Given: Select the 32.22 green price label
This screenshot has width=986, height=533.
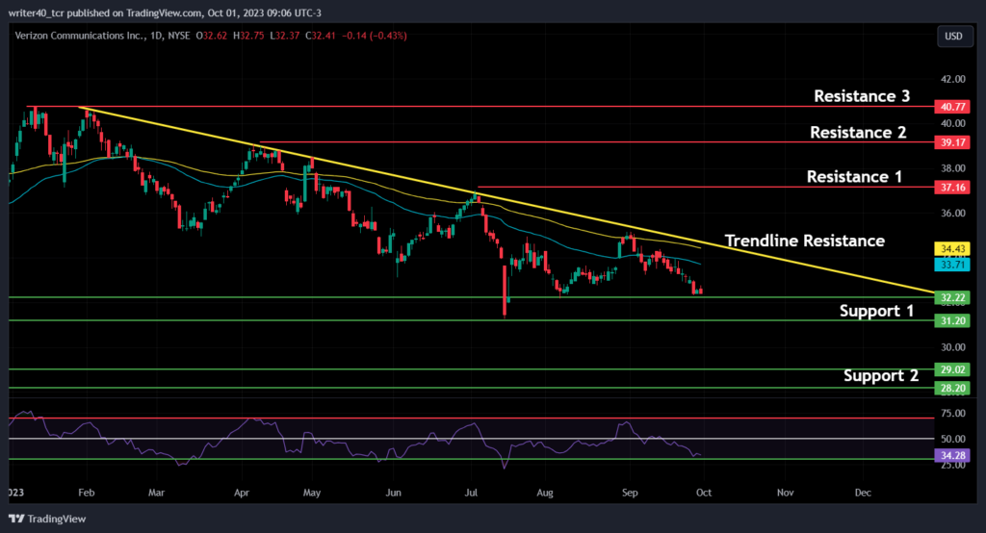Looking at the screenshot, I should coord(952,298).
